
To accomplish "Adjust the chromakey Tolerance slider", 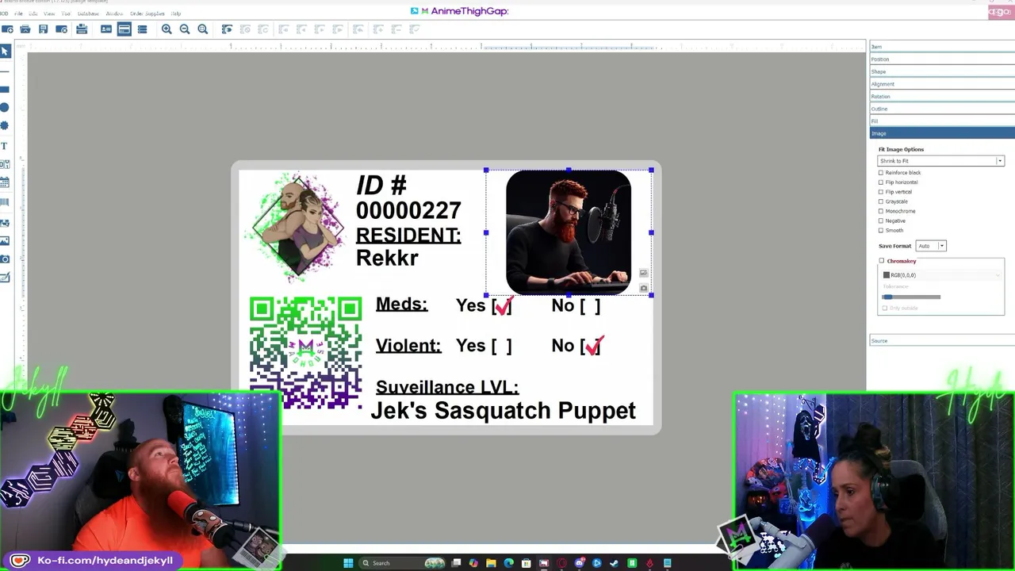I will coord(911,297).
